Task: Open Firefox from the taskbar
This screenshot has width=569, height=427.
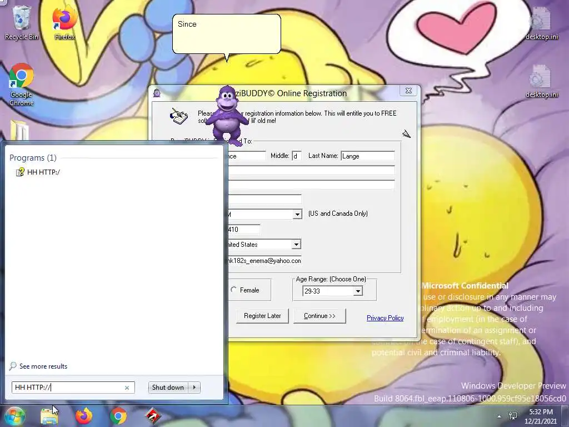Action: (84, 416)
